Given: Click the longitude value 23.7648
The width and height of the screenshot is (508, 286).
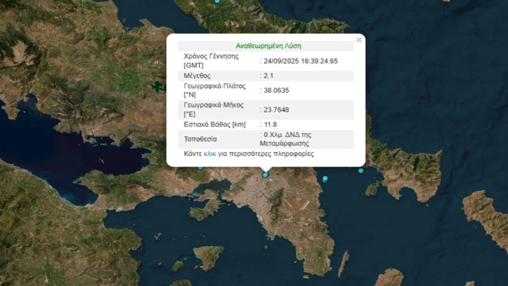Looking at the screenshot, I should (x=276, y=110).
